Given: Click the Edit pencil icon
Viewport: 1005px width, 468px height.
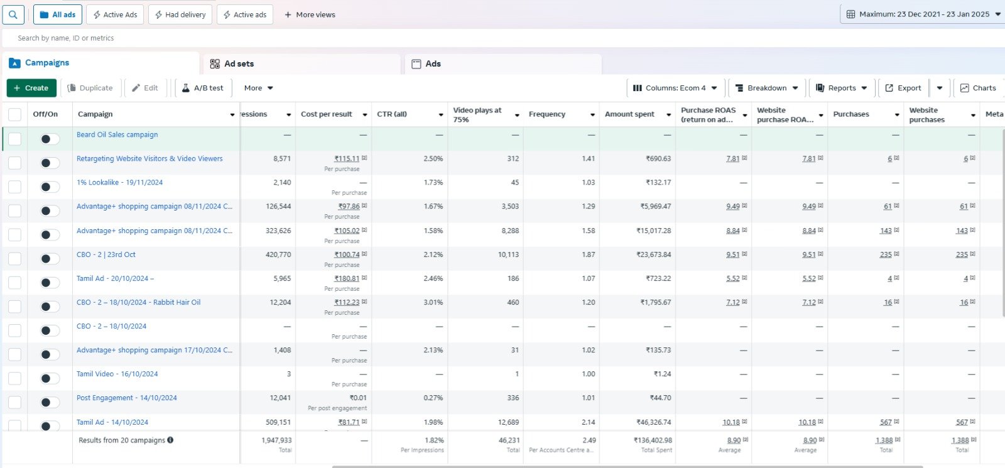Looking at the screenshot, I should [136, 88].
